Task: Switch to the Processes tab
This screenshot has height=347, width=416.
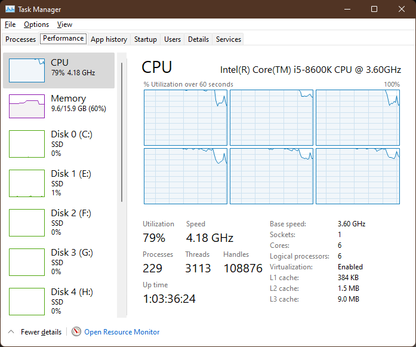Action: [x=20, y=39]
